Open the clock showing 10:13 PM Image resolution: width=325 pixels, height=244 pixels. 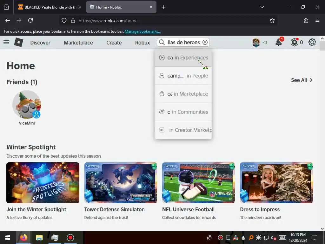click(298, 238)
